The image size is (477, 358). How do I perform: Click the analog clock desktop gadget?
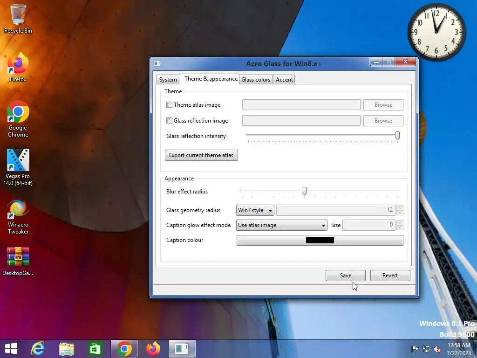[x=436, y=32]
